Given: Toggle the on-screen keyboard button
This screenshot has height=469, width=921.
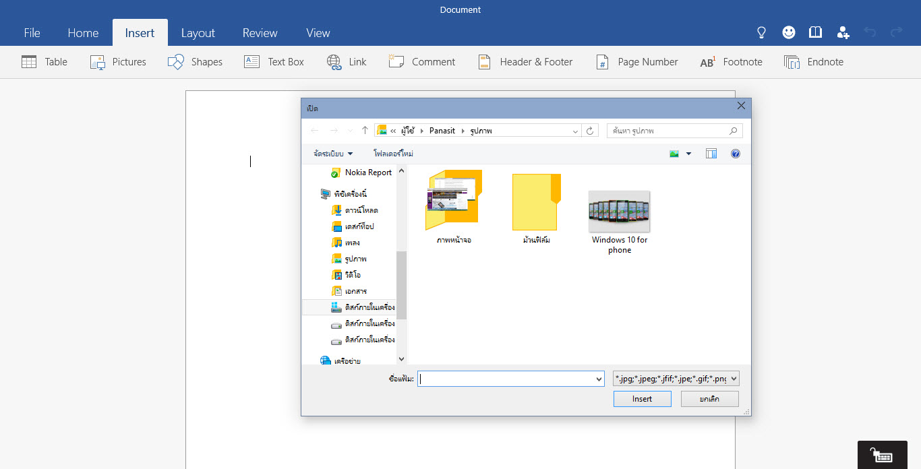Looking at the screenshot, I should 882,456.
